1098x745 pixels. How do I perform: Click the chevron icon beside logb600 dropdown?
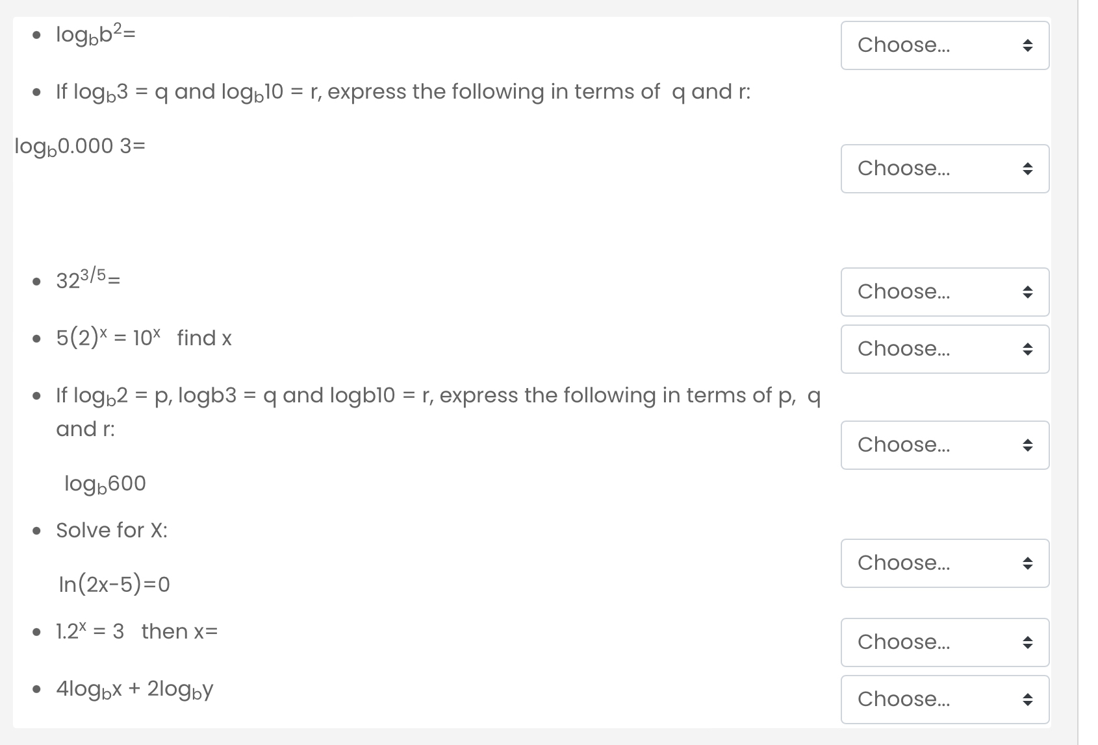pos(1027,445)
